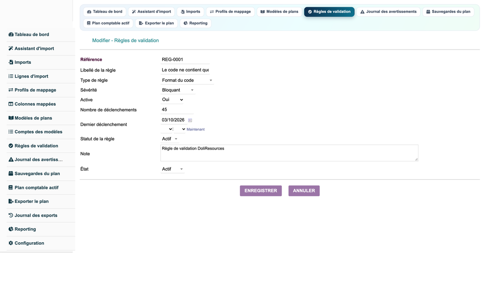
Task: Click the Référence input field
Action: (x=185, y=60)
